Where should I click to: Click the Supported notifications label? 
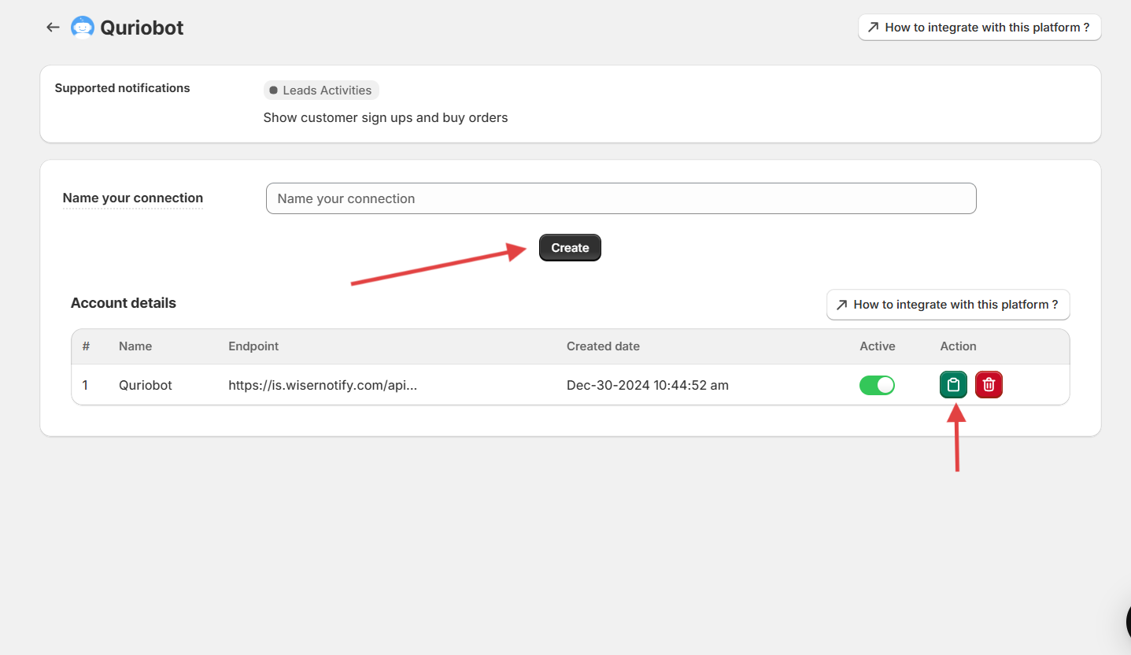(122, 88)
